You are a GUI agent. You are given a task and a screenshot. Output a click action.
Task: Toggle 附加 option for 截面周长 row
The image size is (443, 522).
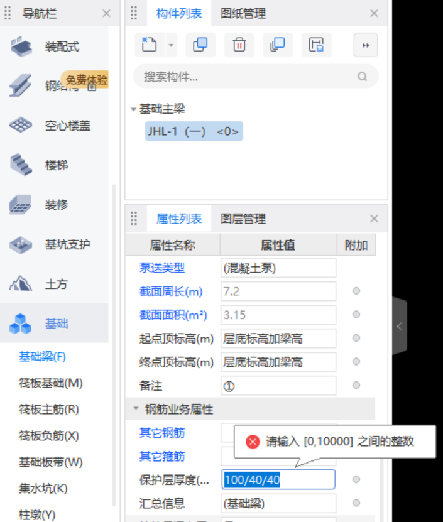point(356,291)
